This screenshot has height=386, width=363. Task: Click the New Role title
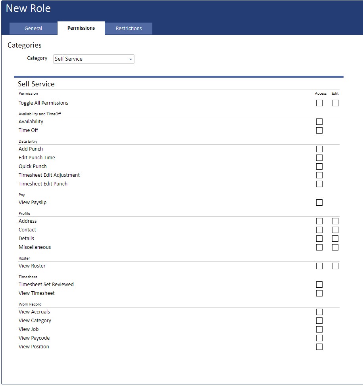pyautogui.click(x=28, y=8)
